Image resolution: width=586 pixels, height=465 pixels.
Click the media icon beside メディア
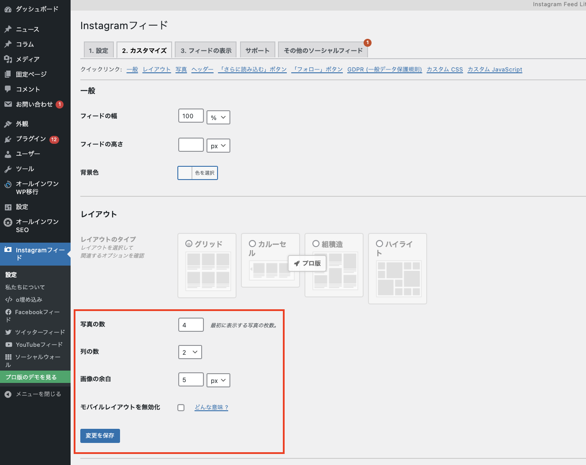point(8,59)
